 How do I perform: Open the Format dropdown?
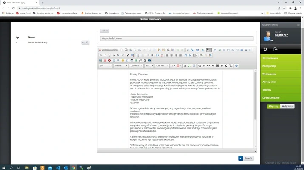121,66
